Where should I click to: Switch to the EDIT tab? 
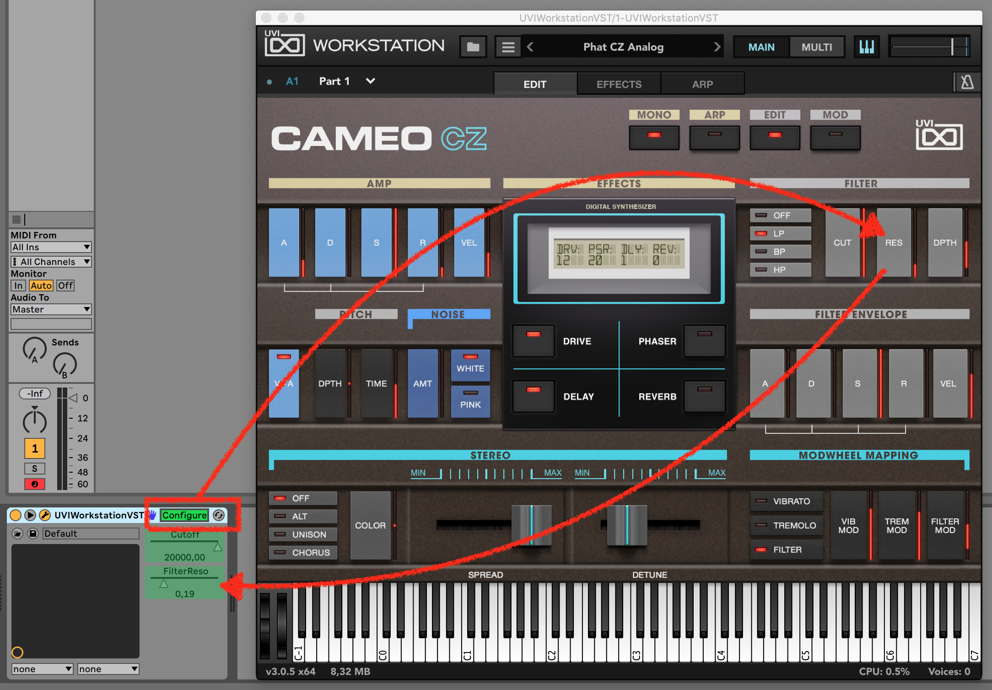[535, 84]
